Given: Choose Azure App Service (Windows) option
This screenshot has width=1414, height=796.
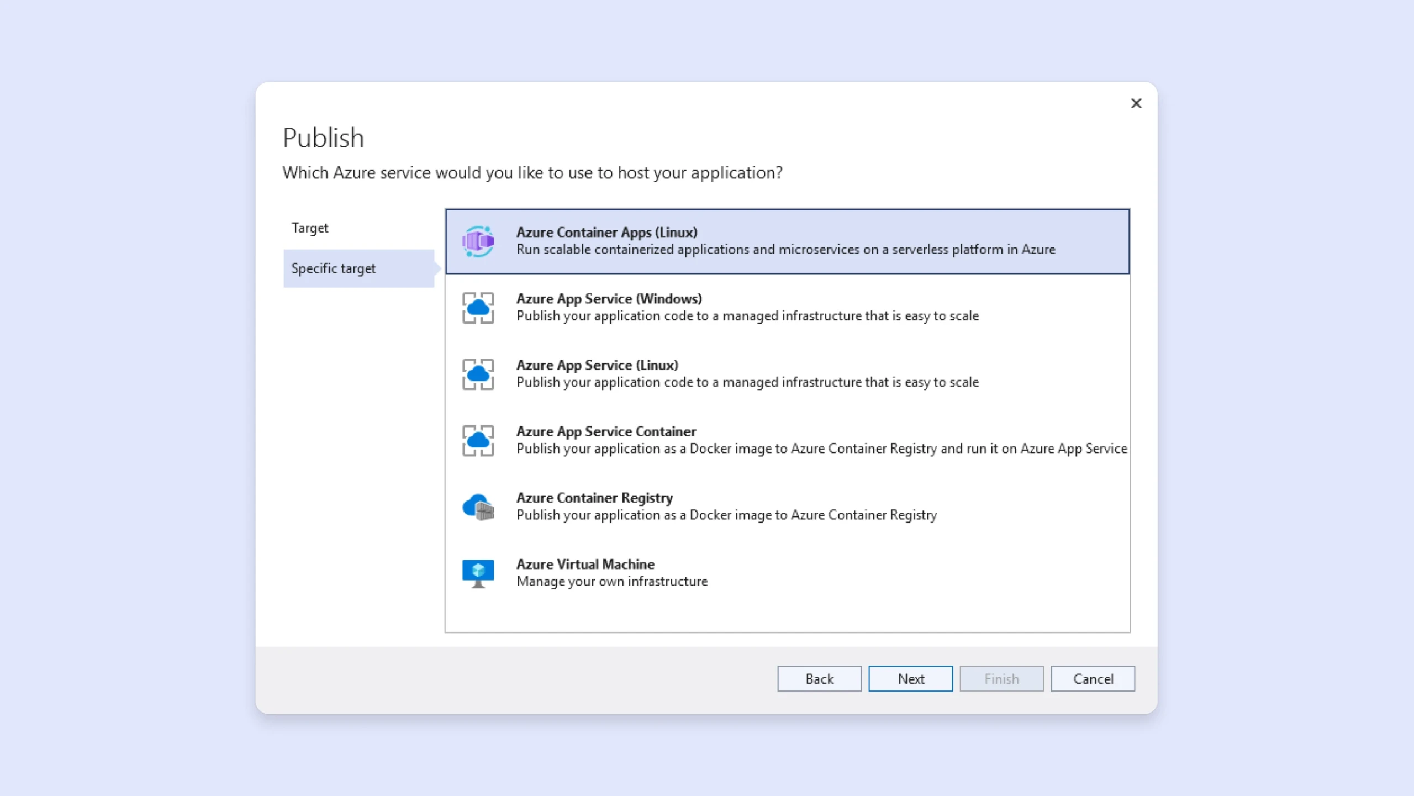Looking at the screenshot, I should (x=609, y=299).
